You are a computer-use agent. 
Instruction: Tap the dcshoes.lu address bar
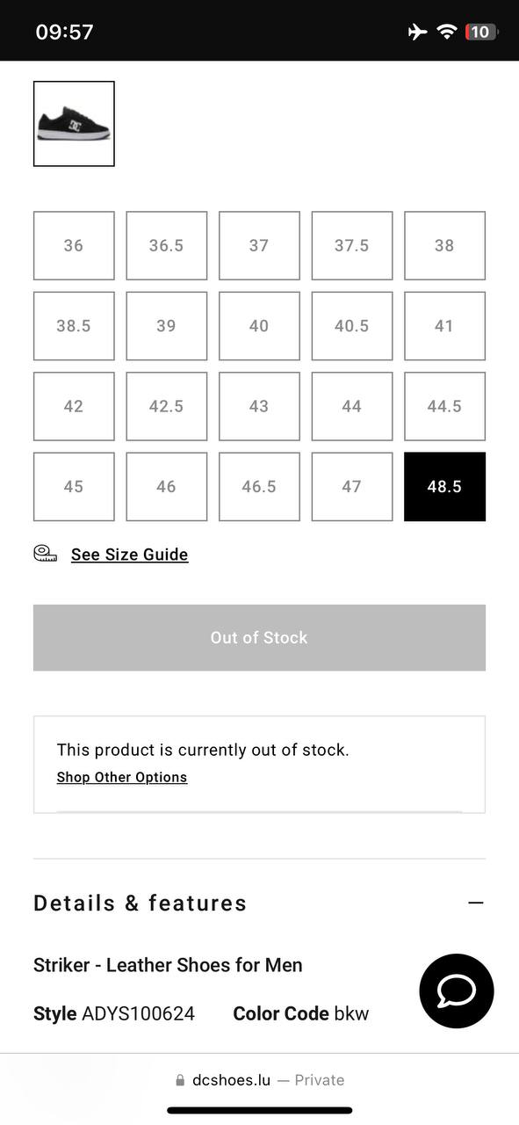click(x=259, y=1080)
